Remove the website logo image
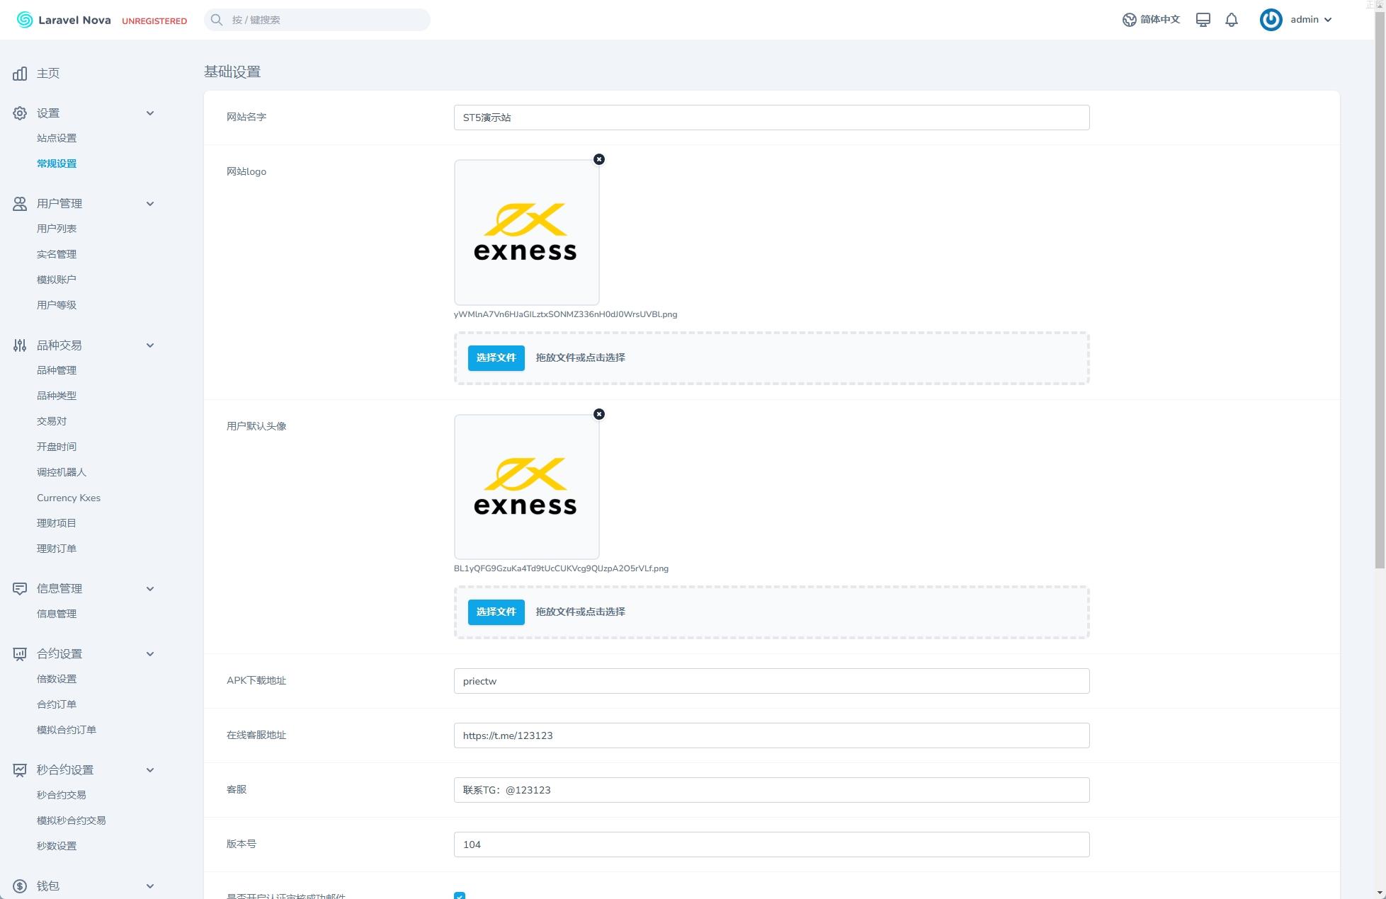Image resolution: width=1386 pixels, height=899 pixels. click(599, 159)
